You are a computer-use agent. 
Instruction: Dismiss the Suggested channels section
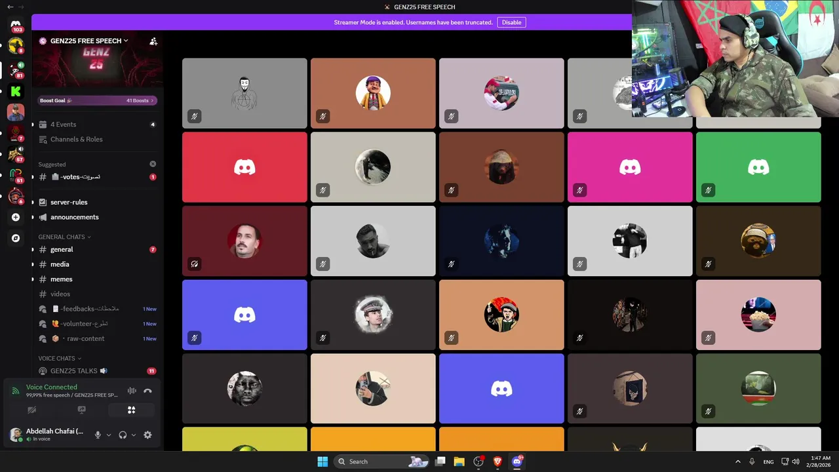click(153, 164)
